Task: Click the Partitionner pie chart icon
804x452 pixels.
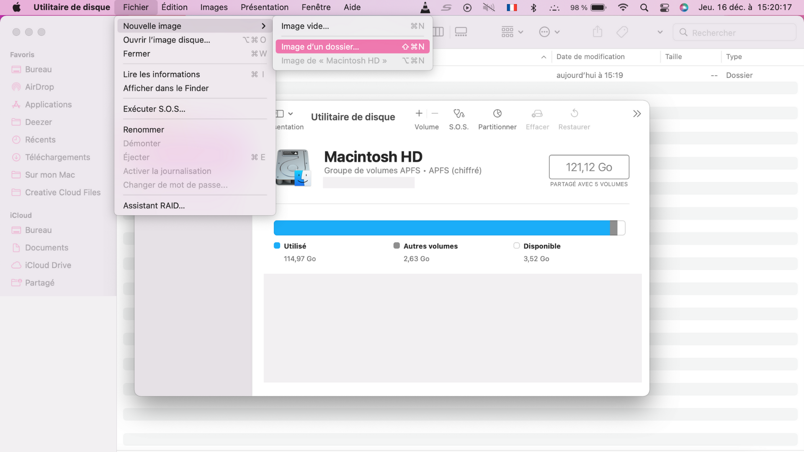Action: [497, 113]
